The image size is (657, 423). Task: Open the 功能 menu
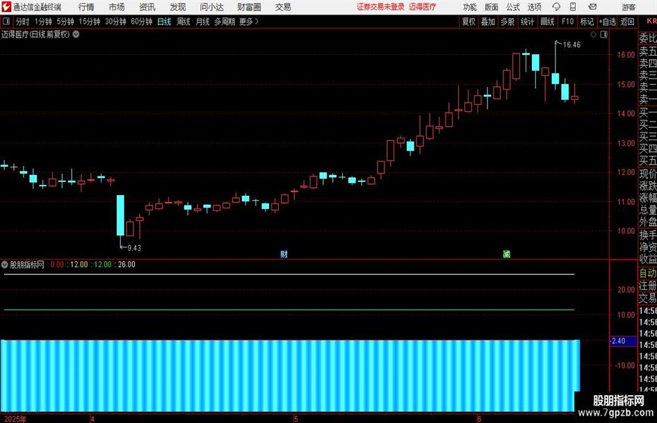(x=470, y=7)
